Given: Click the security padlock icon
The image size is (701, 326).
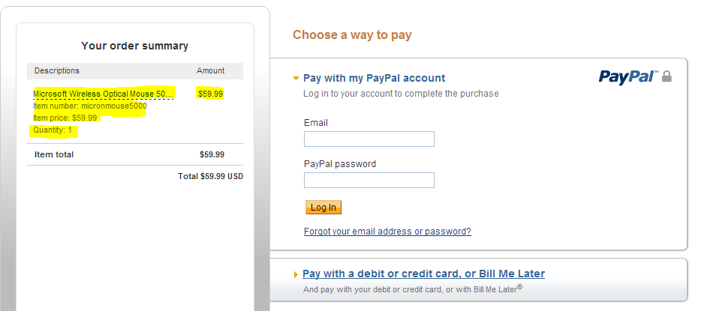Looking at the screenshot, I should 666,76.
